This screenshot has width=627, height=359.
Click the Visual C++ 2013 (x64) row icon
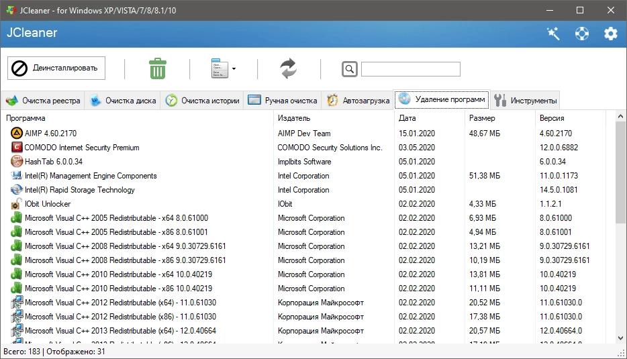pos(16,331)
